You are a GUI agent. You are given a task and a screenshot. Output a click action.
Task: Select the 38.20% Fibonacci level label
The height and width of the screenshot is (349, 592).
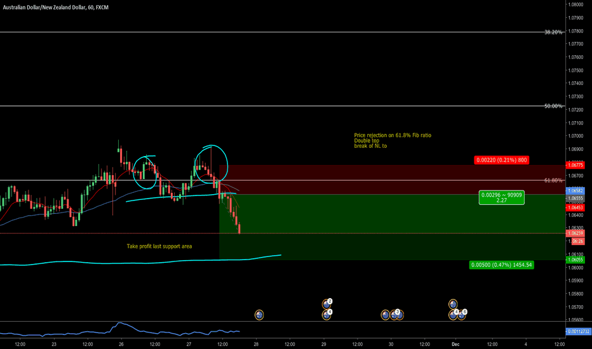click(553, 32)
